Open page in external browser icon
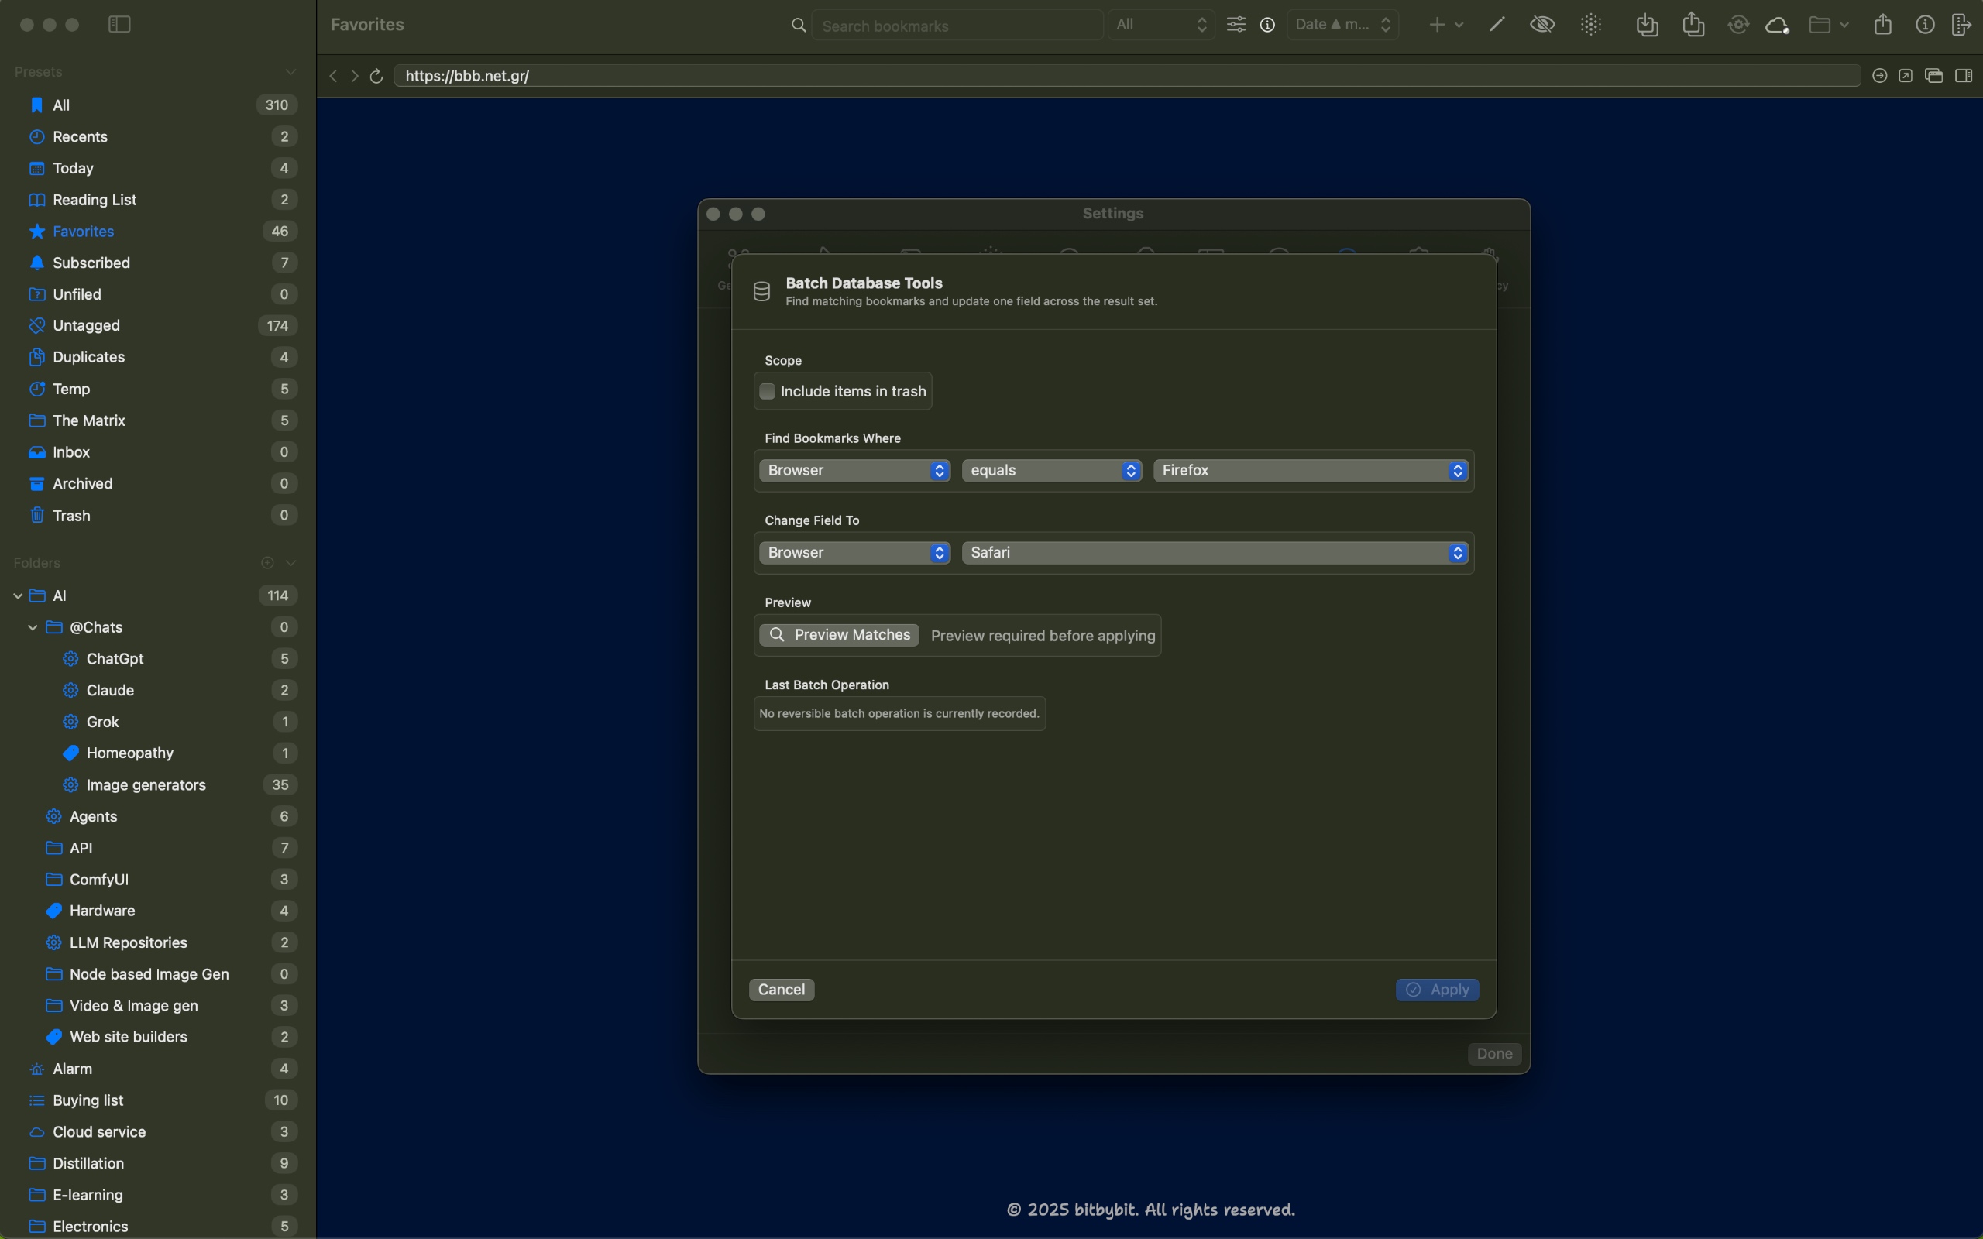Viewport: 1983px width, 1239px height. (x=1906, y=75)
